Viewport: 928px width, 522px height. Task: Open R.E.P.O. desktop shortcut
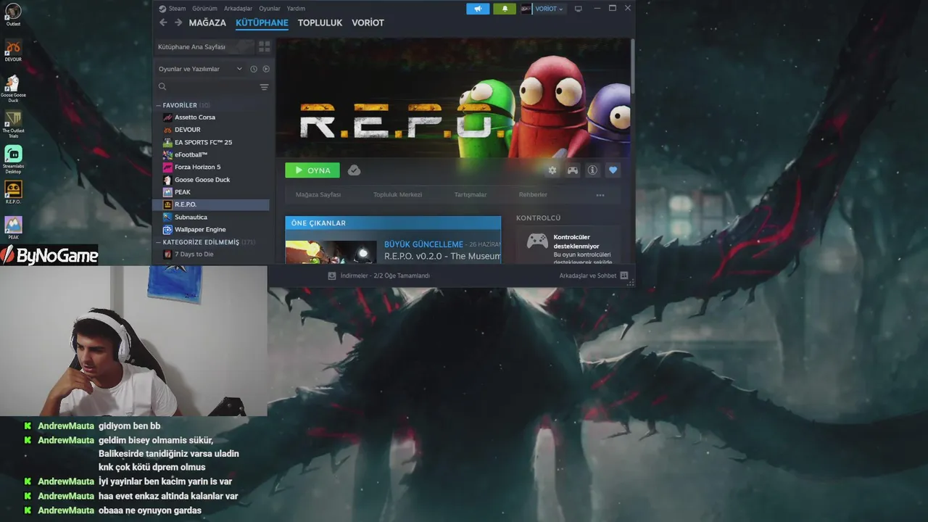click(13, 192)
